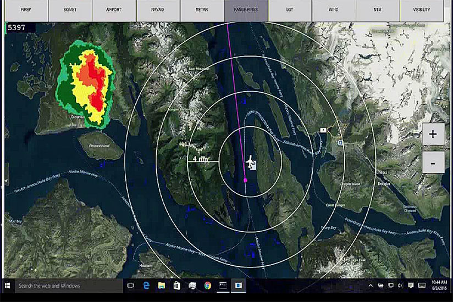Click the Pleasant Island map label
The width and height of the screenshot is (453, 302).
coord(100,146)
